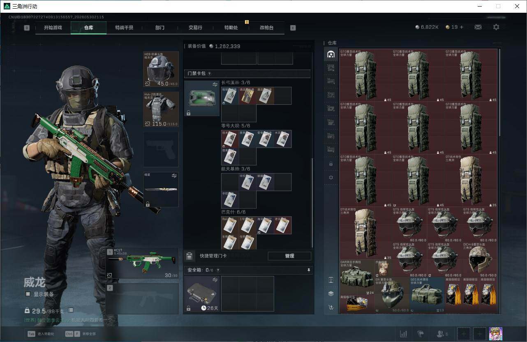Image resolution: width=527 pixels, height=342 pixels.
Task: Open the player avatar in bottom bar
Action: 496,334
